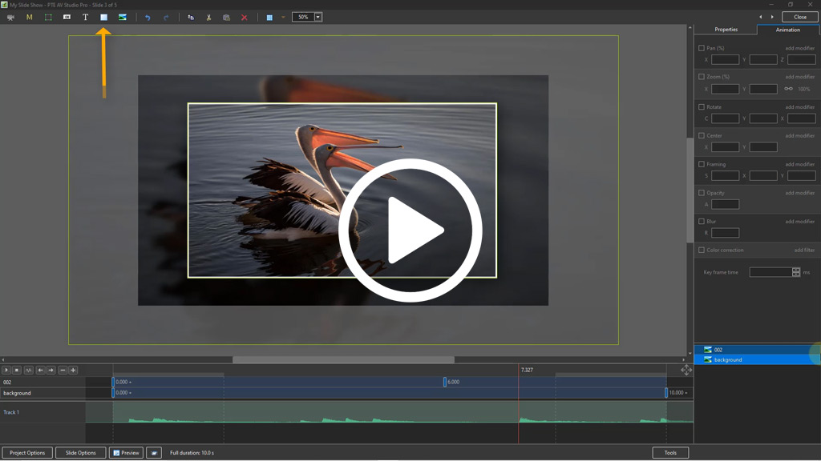Click add modifier next to Center
Image resolution: width=821 pixels, height=461 pixels.
click(x=799, y=135)
